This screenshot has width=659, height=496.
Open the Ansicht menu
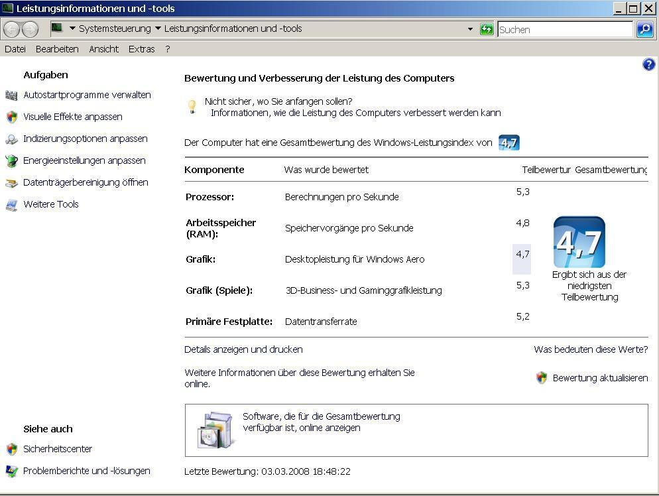[104, 49]
